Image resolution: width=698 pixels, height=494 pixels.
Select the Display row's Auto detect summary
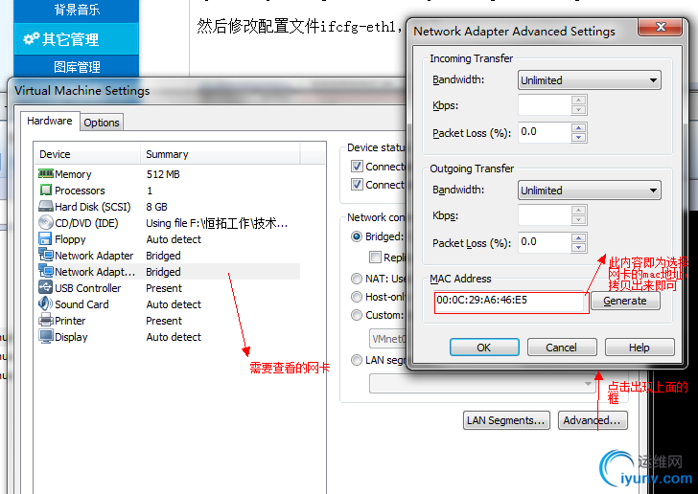(x=174, y=337)
